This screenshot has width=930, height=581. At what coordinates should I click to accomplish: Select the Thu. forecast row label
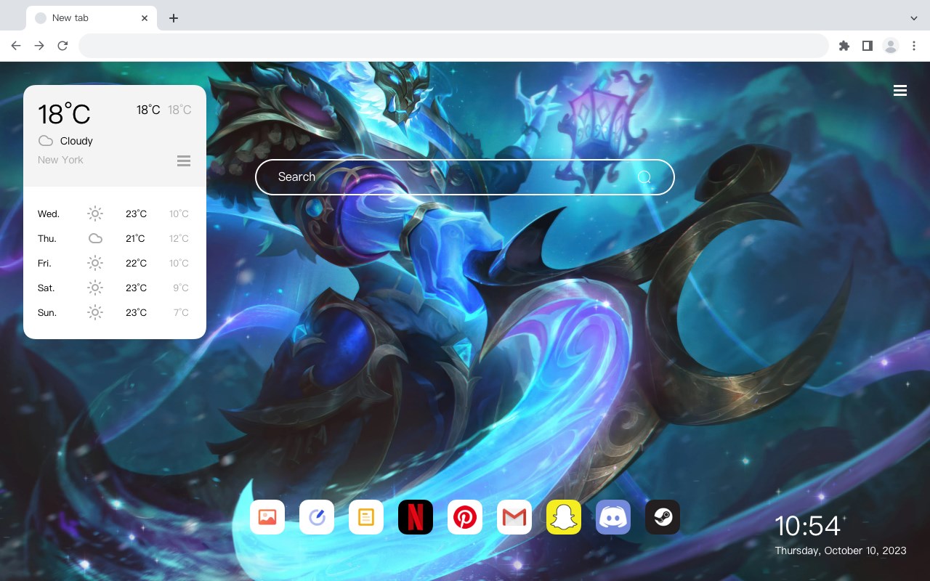pyautogui.click(x=47, y=238)
